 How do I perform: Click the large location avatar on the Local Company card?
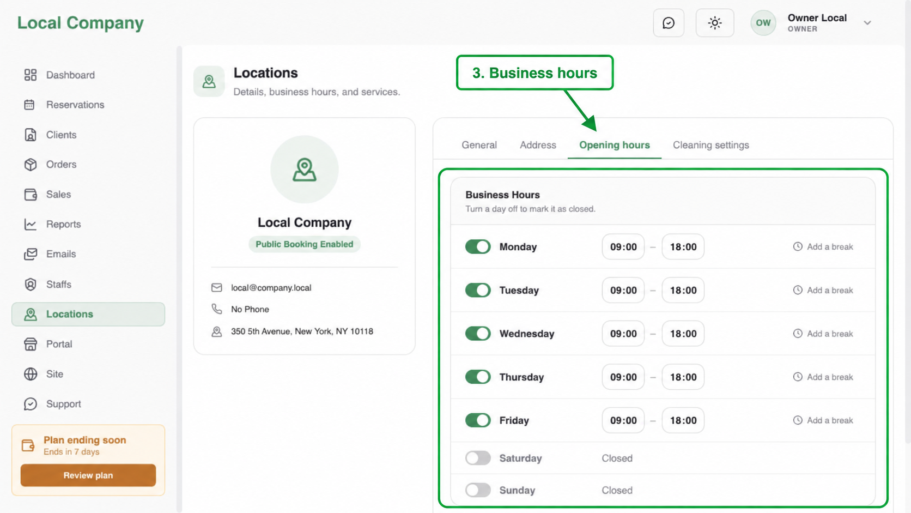[304, 170]
